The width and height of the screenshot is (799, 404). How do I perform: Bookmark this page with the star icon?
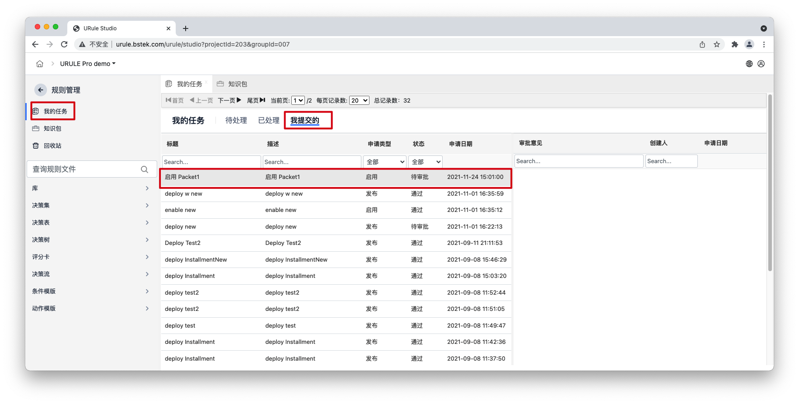click(717, 44)
